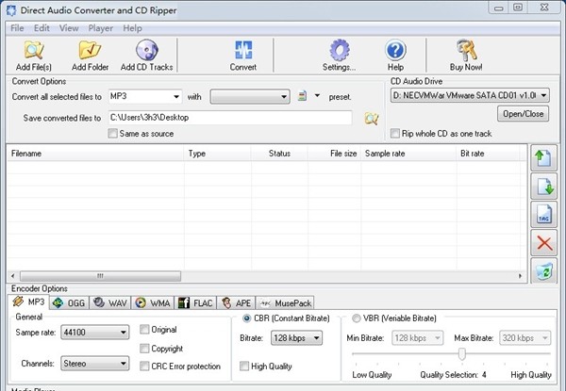Switch to the WAV encoder tab
The width and height of the screenshot is (566, 391).
(x=110, y=303)
